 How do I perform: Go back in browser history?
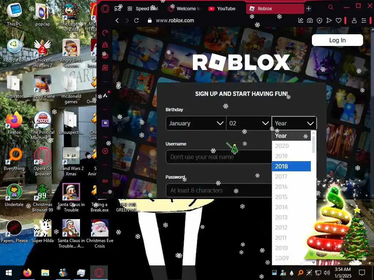(x=117, y=20)
